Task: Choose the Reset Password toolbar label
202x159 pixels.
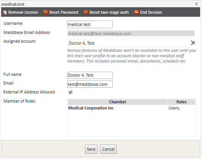Action: [64, 12]
